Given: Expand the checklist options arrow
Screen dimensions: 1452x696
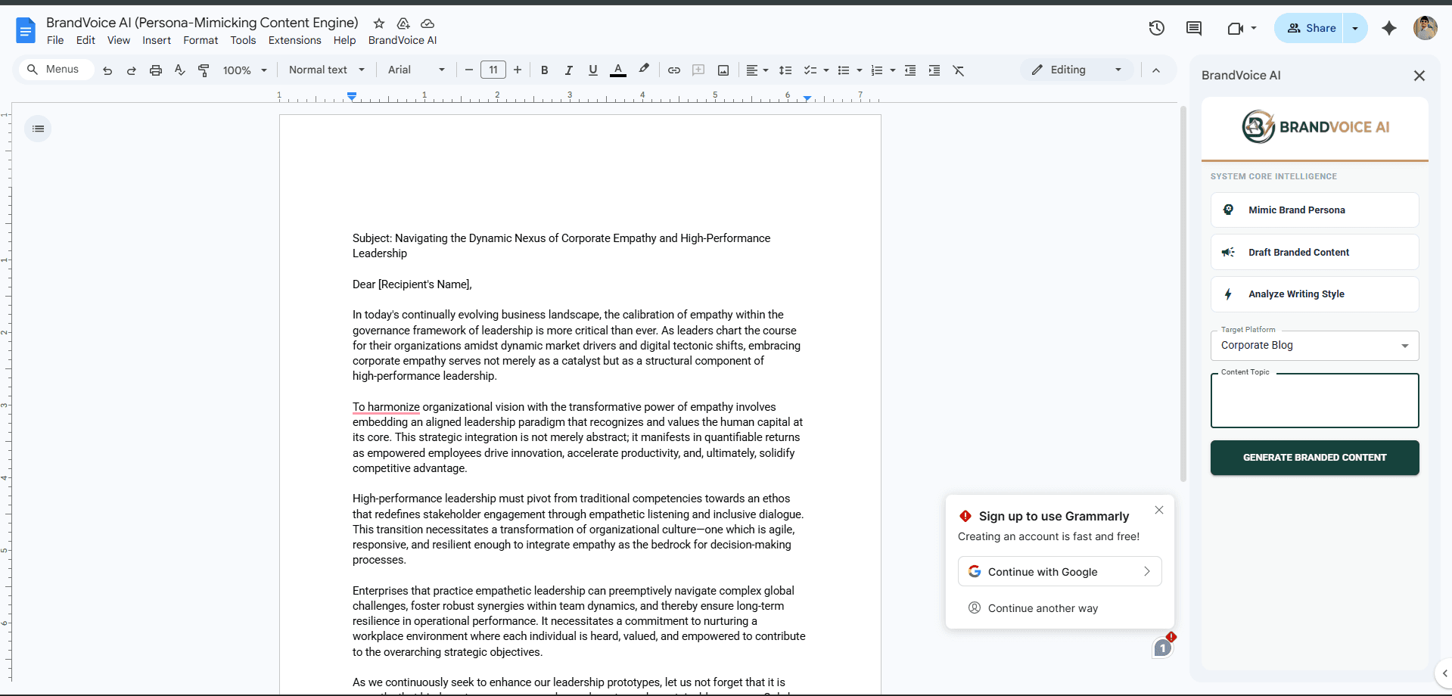Looking at the screenshot, I should (826, 70).
